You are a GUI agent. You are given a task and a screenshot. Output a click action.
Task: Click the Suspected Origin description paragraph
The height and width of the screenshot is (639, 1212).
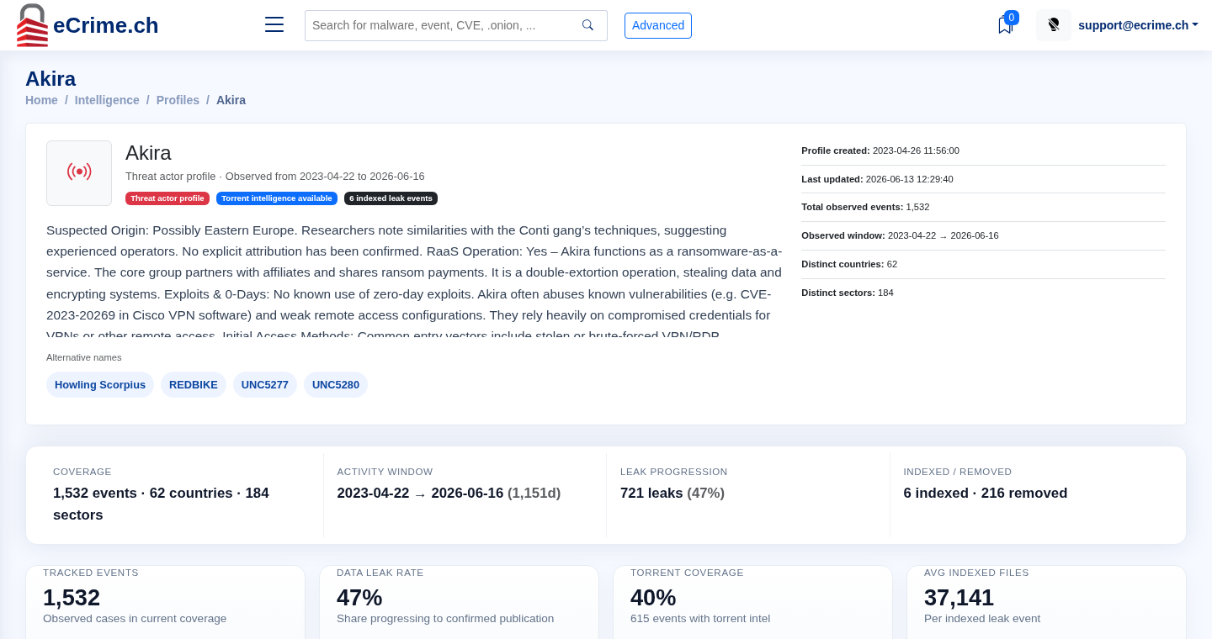(x=414, y=281)
